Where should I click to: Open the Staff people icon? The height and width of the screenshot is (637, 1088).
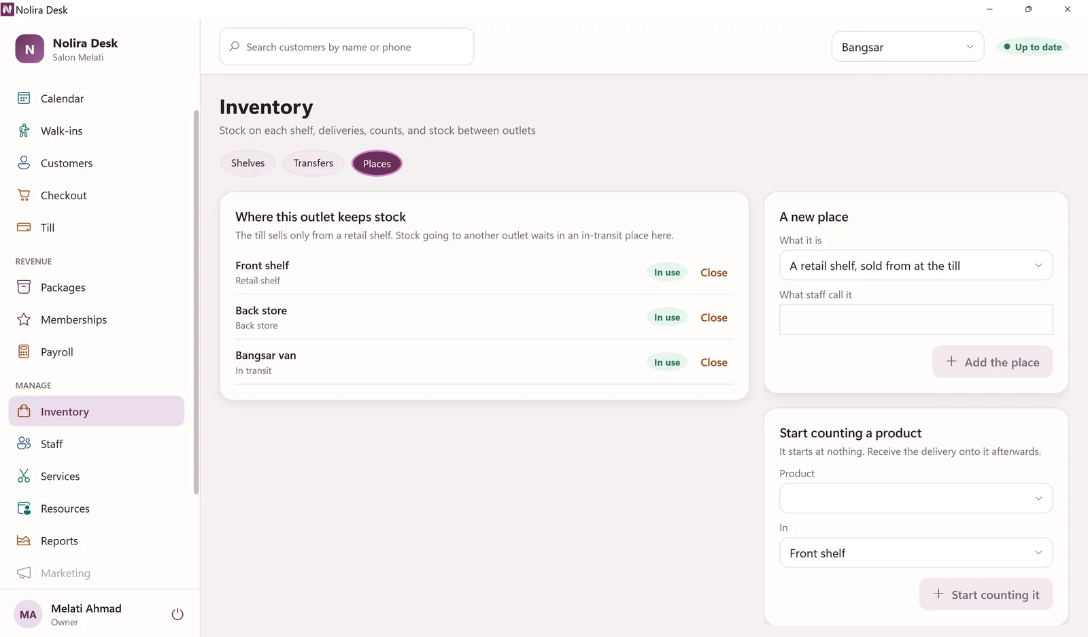click(x=24, y=444)
